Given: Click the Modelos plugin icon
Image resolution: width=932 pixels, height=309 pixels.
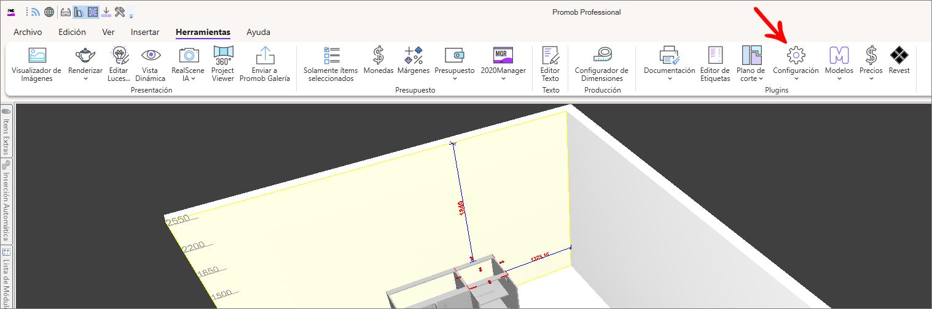Looking at the screenshot, I should tap(839, 55).
